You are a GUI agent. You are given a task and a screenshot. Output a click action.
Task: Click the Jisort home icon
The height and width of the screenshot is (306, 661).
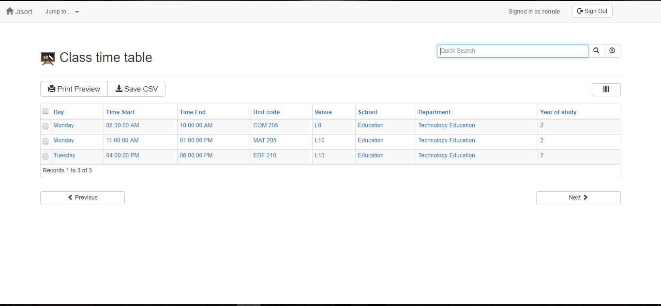pyautogui.click(x=10, y=11)
